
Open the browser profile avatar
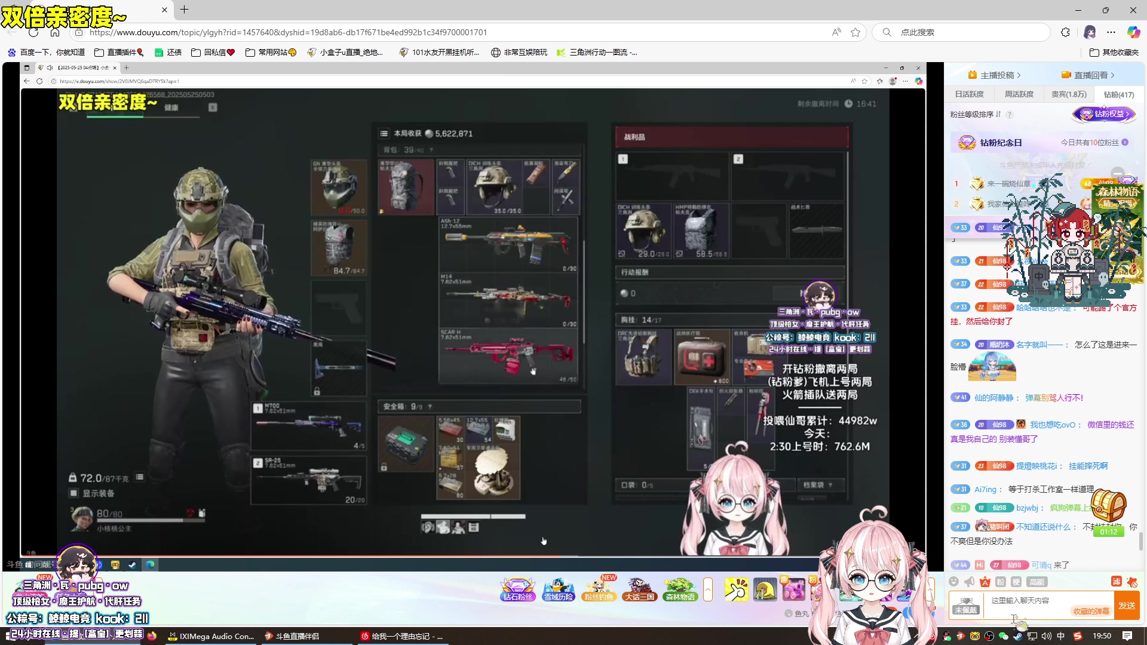click(1090, 32)
